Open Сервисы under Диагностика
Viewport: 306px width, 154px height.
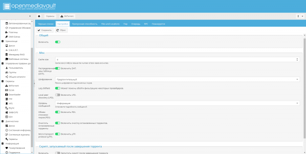[x=11, y=139]
